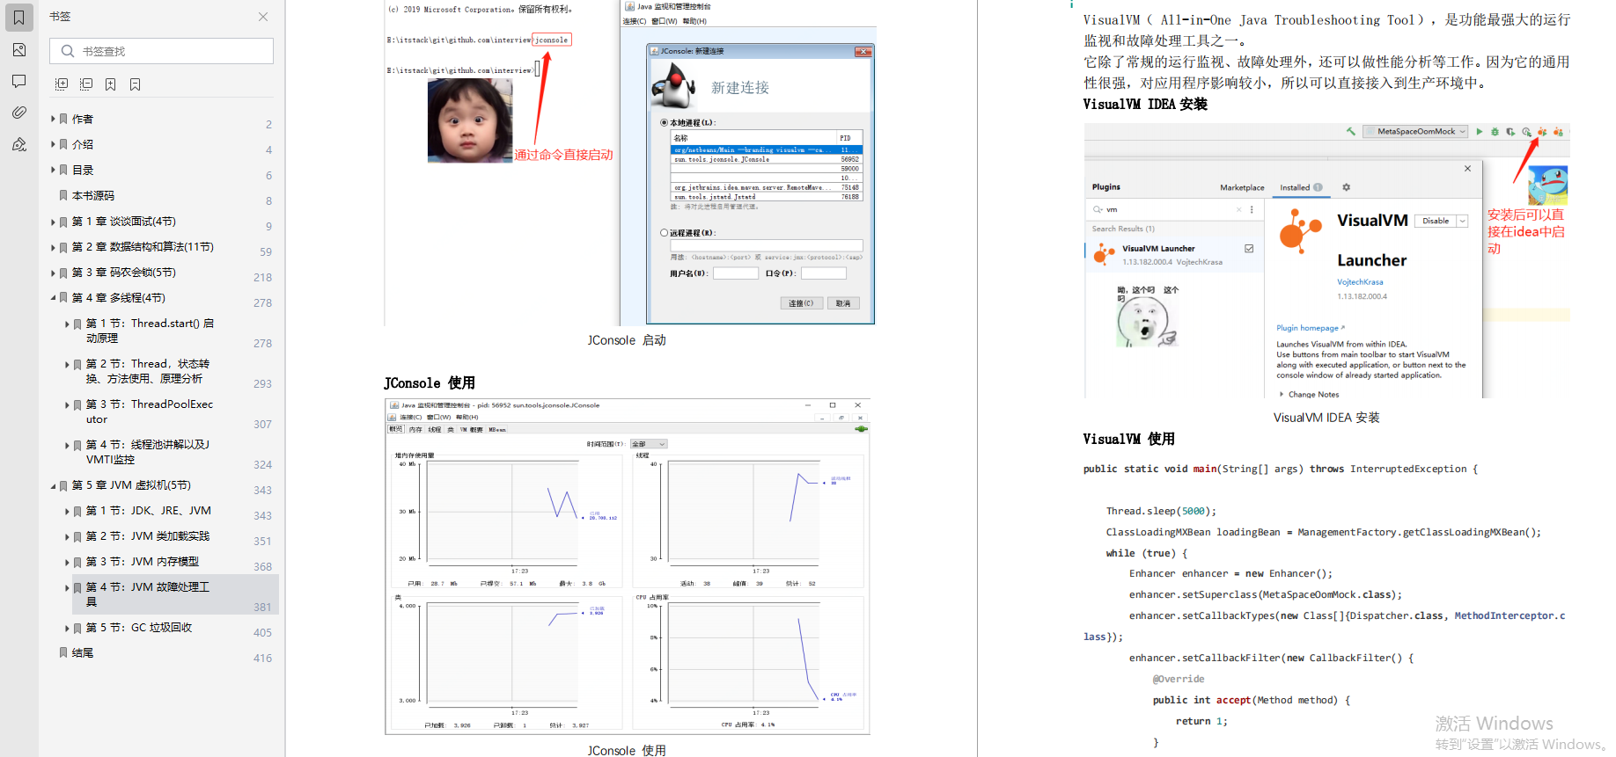Click the Build hammer icon in IDEA image
The image size is (1616, 757).
click(x=1351, y=132)
